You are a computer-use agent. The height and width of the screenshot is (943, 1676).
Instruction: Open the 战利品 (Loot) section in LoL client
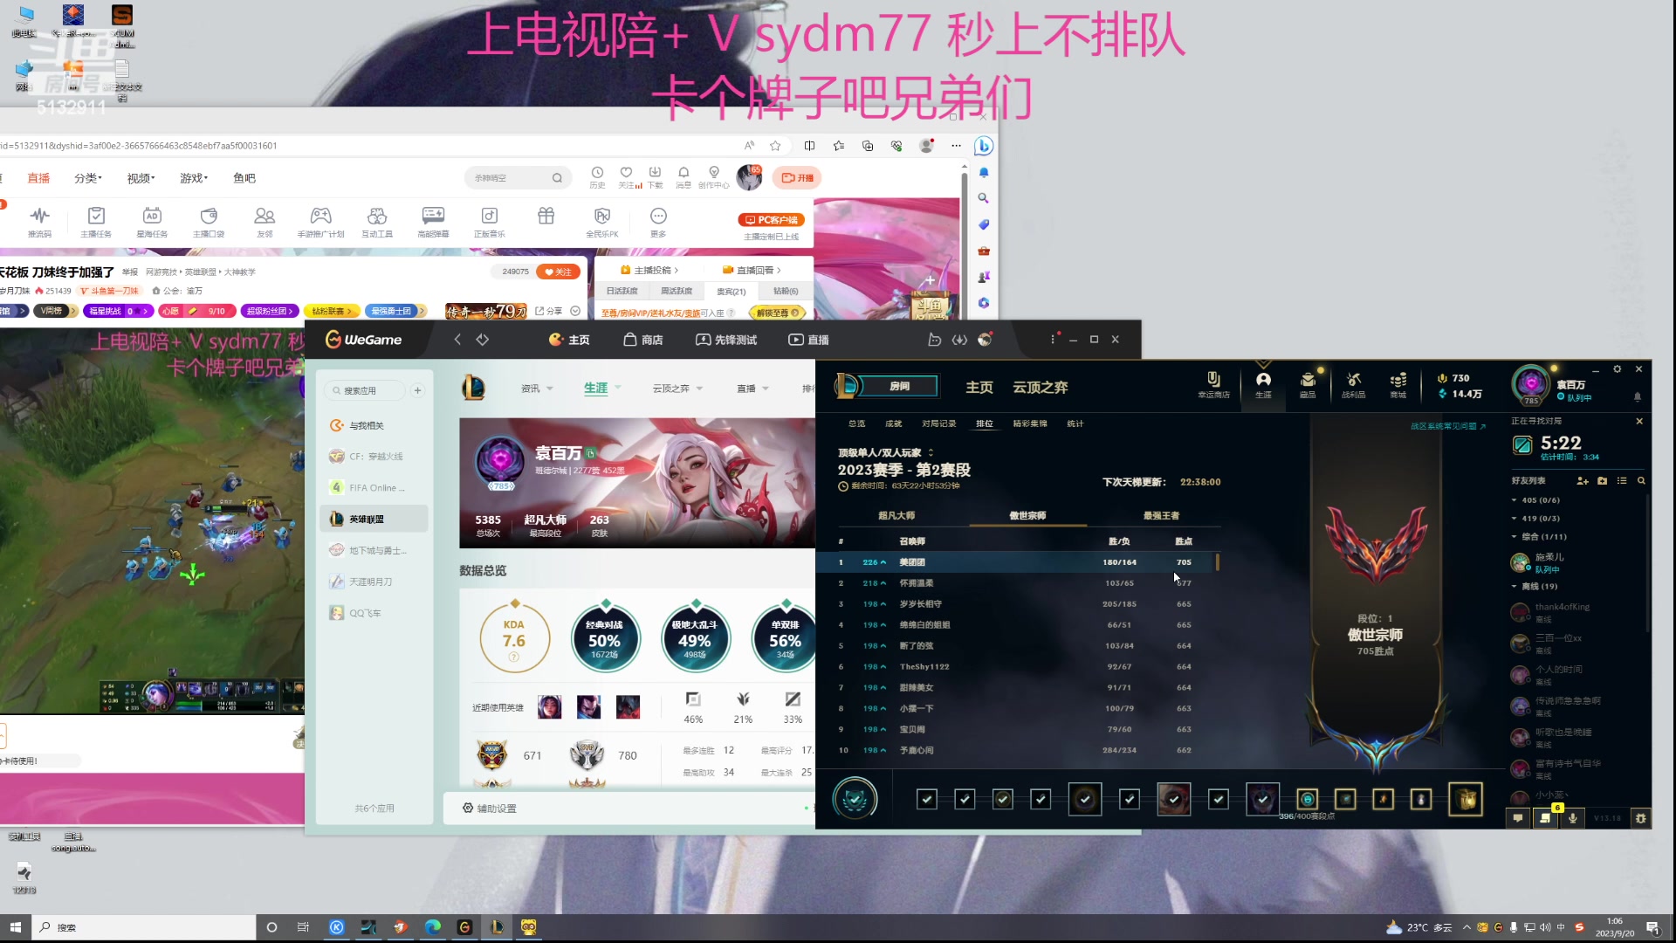click(1353, 385)
